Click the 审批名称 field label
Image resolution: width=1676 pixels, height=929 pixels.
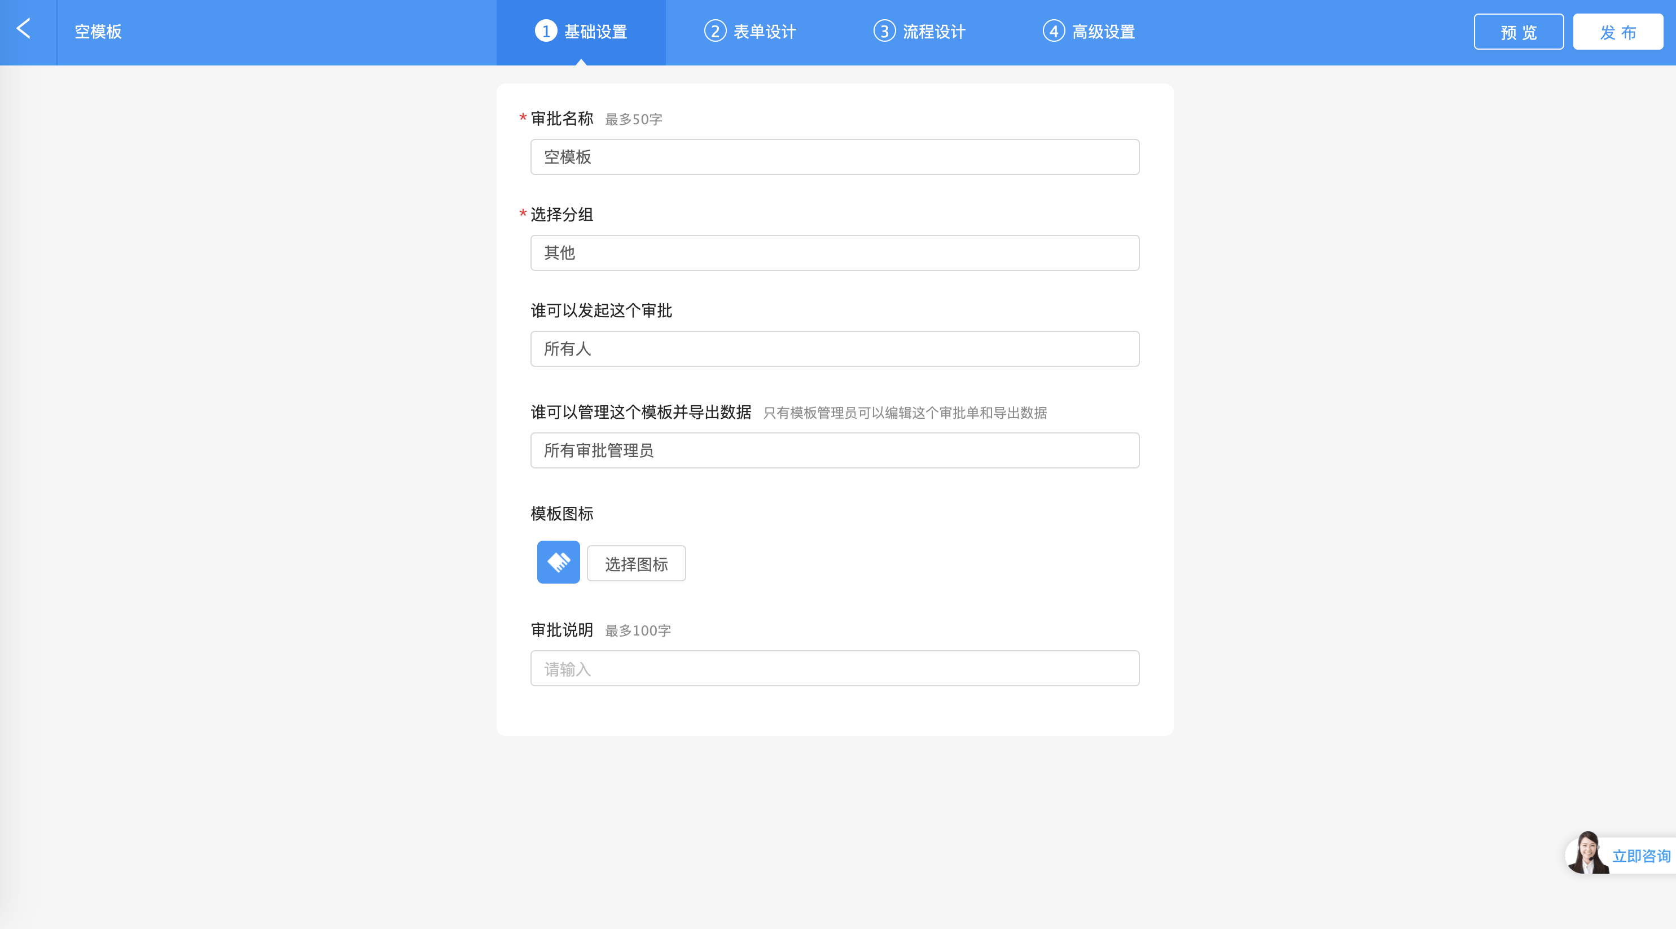click(x=562, y=119)
